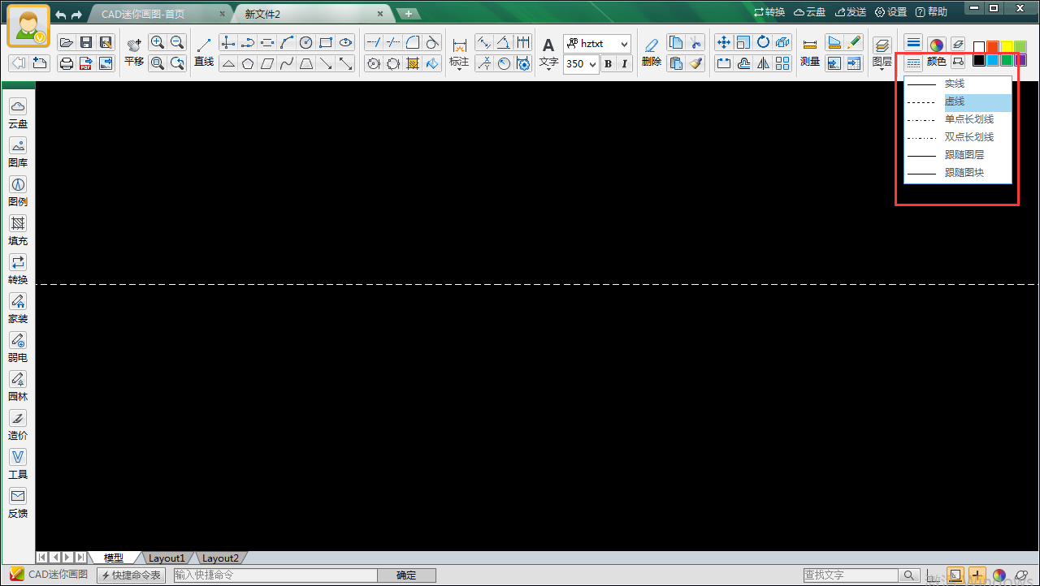
Task: Pick the yellow color swatch
Action: tap(1007, 46)
